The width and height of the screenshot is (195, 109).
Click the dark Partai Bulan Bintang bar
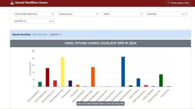131,86
